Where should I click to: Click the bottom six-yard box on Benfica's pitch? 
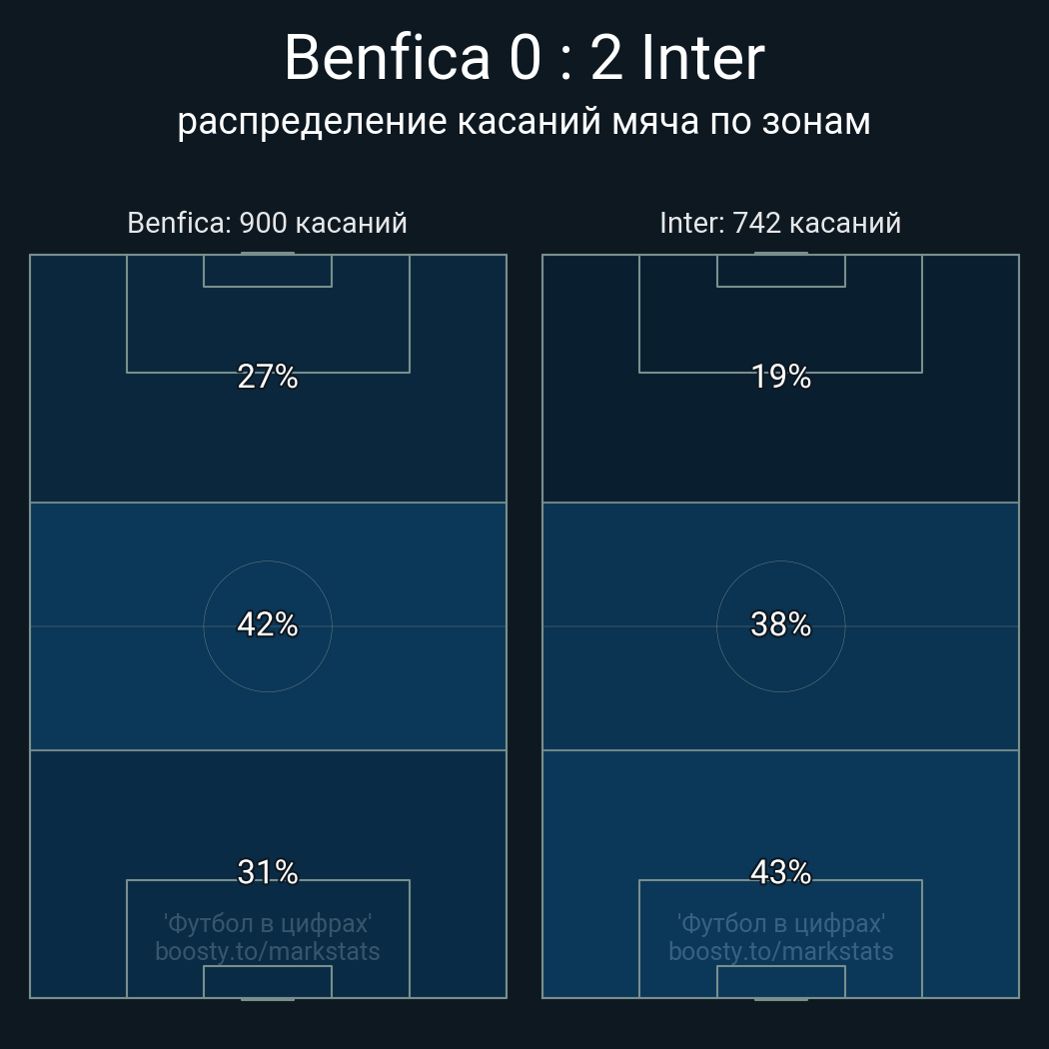coord(268,982)
